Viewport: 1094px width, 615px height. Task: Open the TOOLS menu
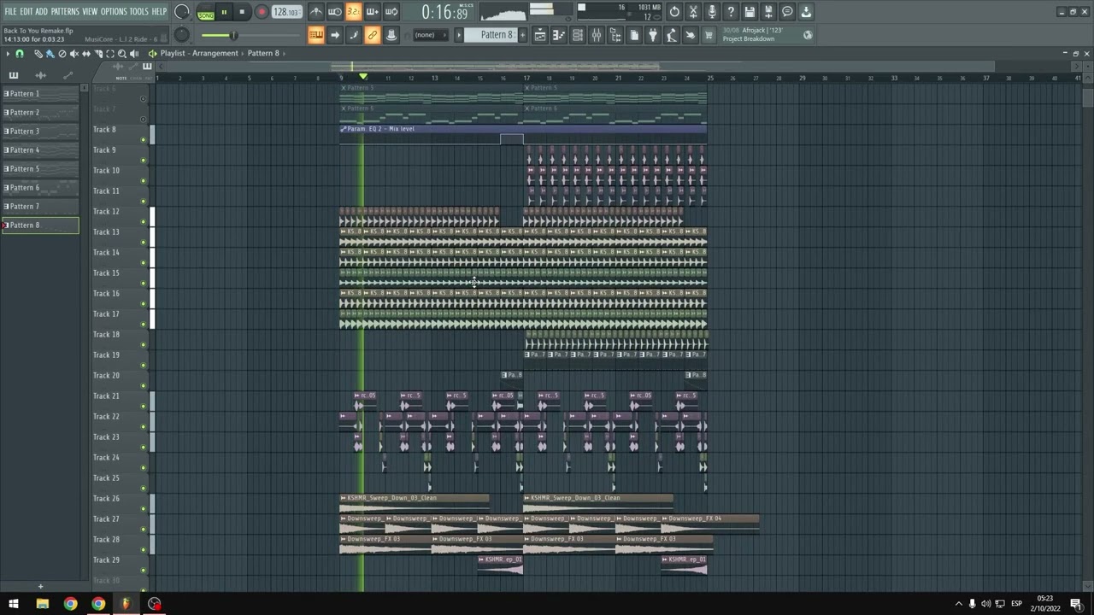pyautogui.click(x=138, y=12)
